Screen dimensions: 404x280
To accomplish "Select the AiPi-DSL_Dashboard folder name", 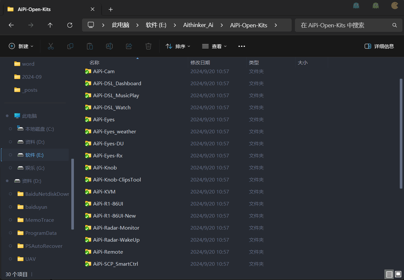I will (x=117, y=83).
